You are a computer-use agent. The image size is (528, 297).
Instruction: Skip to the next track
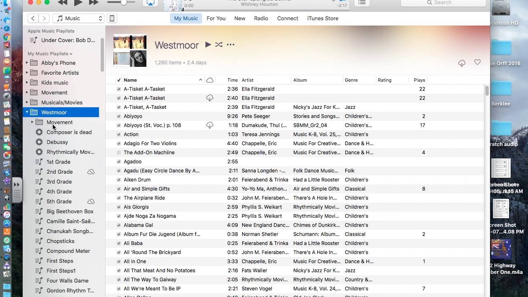[x=94, y=2]
